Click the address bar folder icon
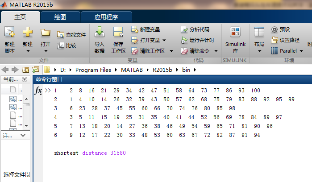 pyautogui.click(x=47, y=70)
